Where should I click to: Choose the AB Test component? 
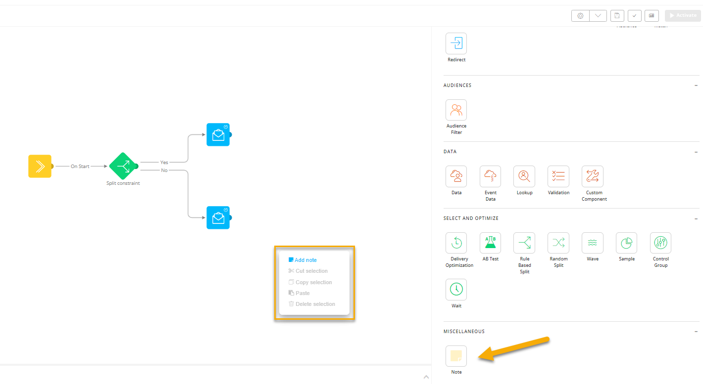490,243
